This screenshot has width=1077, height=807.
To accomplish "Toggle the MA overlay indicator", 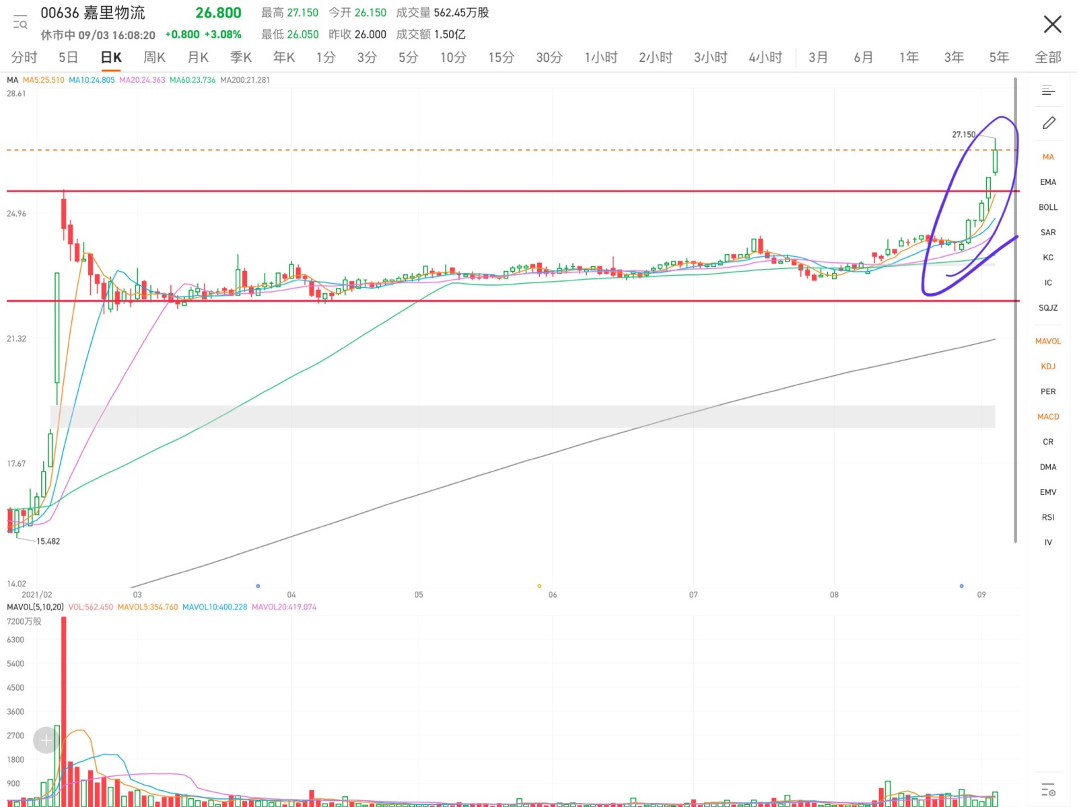I will [x=1048, y=157].
